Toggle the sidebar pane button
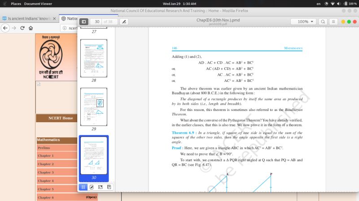This screenshot has height=201, width=359. [x=84, y=21]
